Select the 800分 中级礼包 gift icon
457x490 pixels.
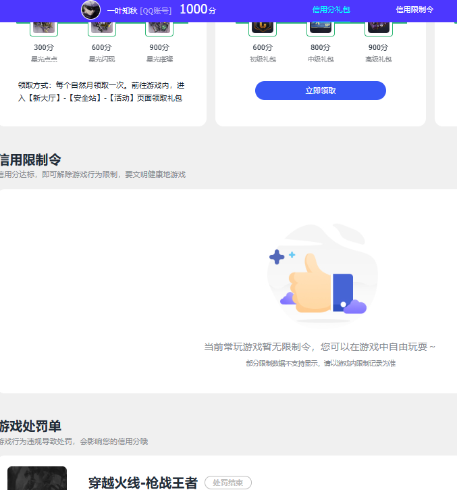pos(321,28)
